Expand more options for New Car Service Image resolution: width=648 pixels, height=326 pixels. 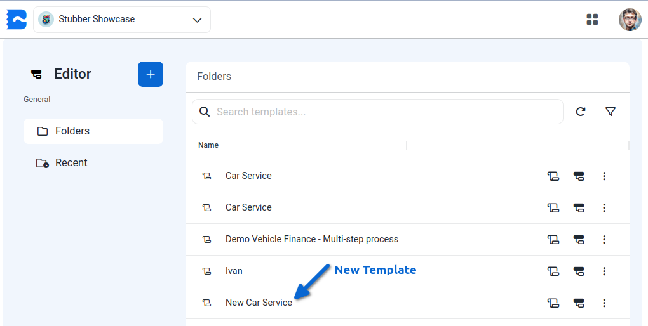[604, 303]
